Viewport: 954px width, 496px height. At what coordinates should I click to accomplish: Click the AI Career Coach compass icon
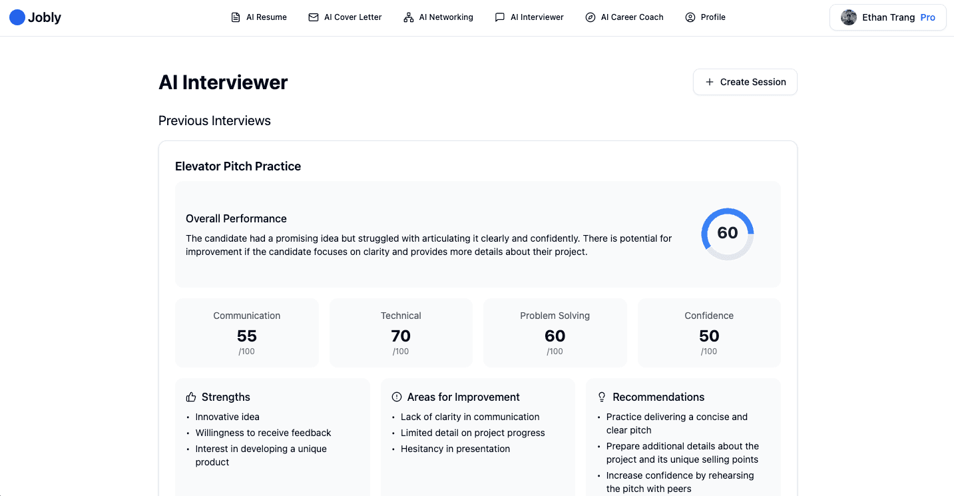[x=590, y=17]
